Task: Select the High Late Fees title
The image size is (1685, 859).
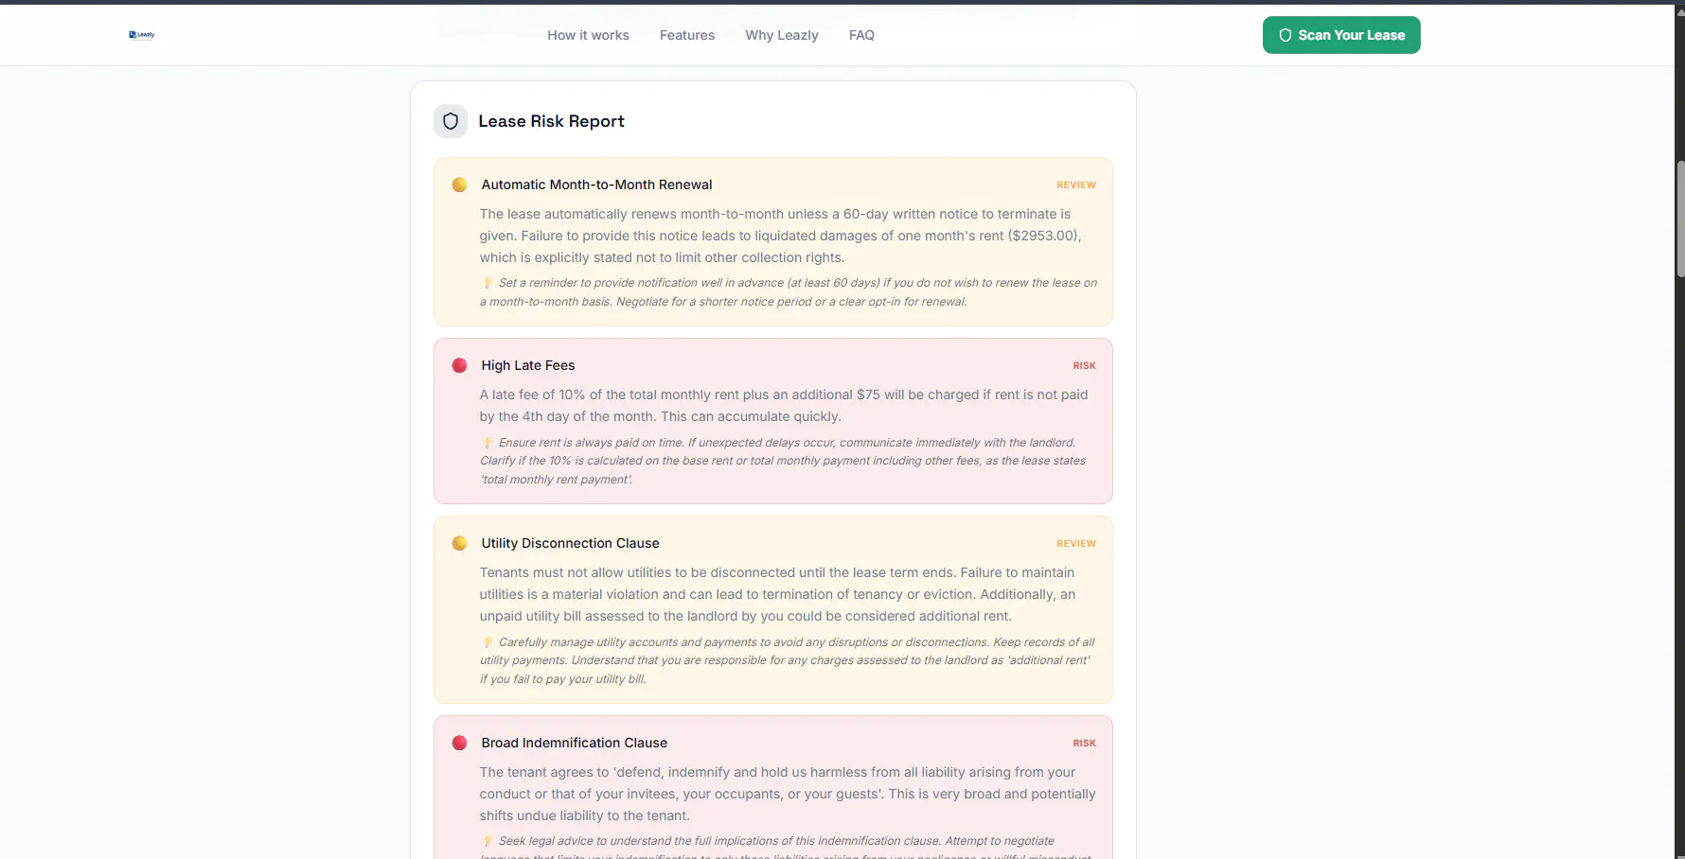Action: coord(528,365)
